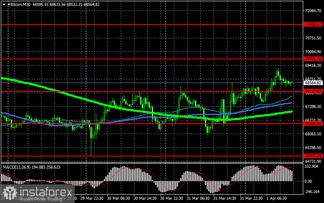Select the red 64972.81 price level label

(313, 156)
